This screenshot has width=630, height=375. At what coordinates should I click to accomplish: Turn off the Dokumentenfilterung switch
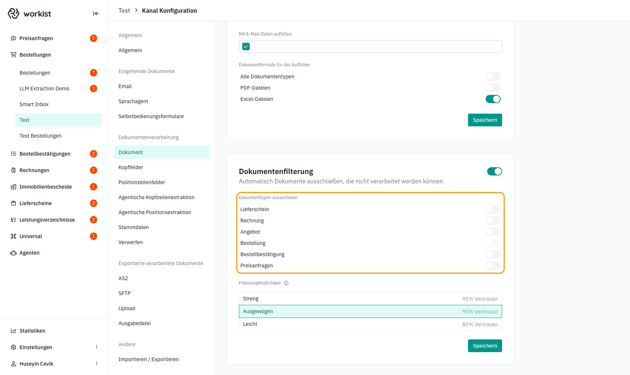pyautogui.click(x=495, y=171)
